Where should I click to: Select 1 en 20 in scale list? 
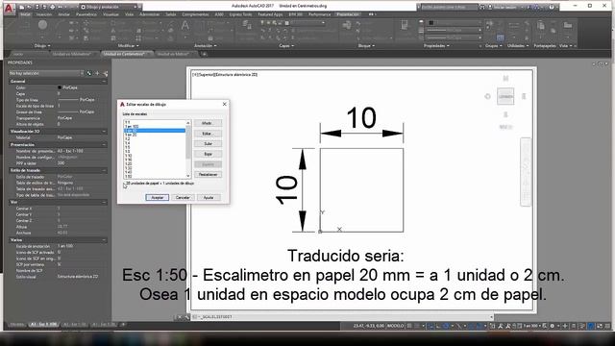click(x=155, y=135)
